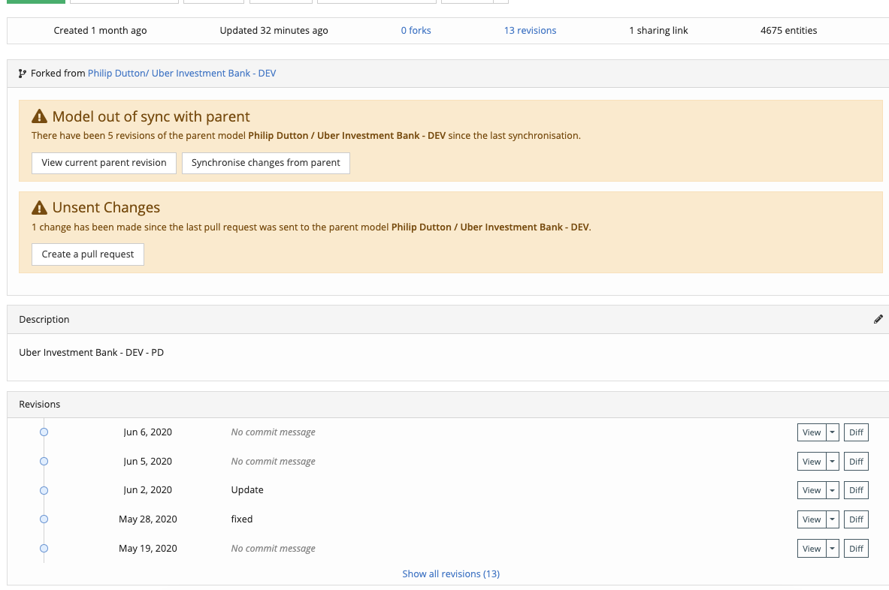
Task: Expand View options for the Update revision
Action: click(833, 490)
